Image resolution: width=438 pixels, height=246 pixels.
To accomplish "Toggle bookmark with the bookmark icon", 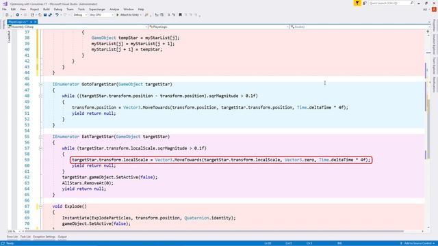I will coord(180,15).
